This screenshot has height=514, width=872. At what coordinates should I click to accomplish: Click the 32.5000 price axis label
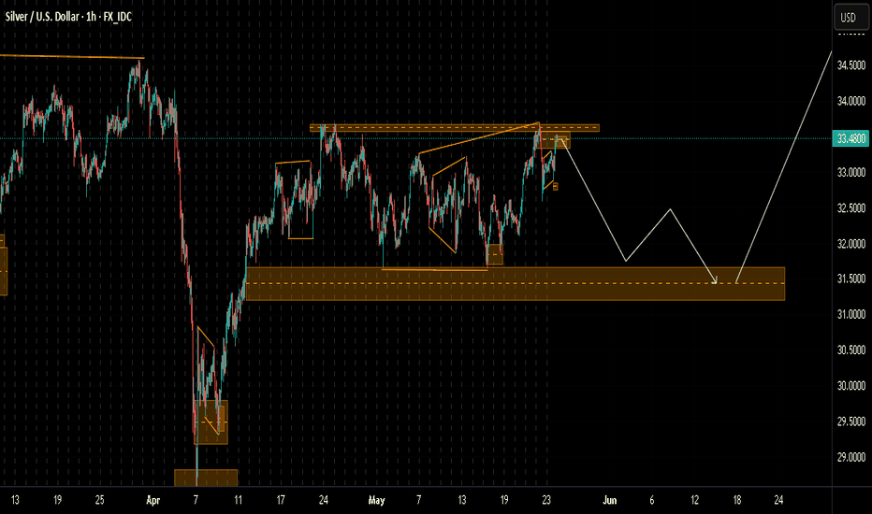[x=850, y=207]
